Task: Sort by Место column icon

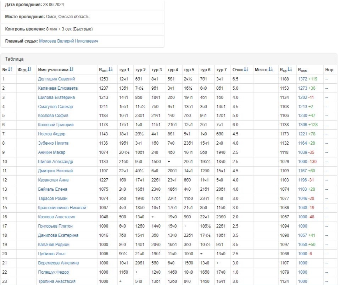Action: click(x=271, y=70)
